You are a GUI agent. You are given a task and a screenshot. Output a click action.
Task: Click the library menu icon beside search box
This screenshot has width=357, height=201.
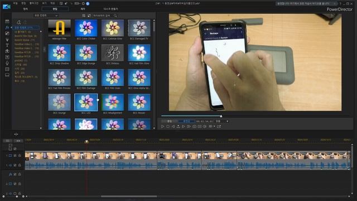tap(89, 16)
